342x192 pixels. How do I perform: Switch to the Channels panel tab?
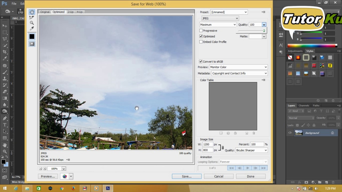pos(304,106)
